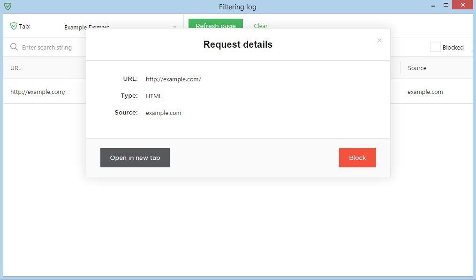
Task: Click the Block button
Action: point(357,158)
